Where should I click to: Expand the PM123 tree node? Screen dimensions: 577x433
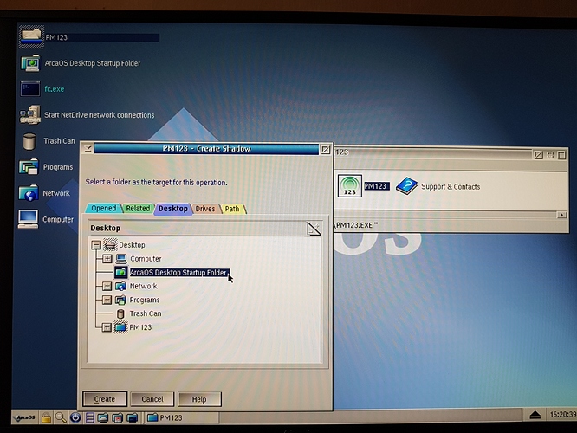[x=107, y=327]
